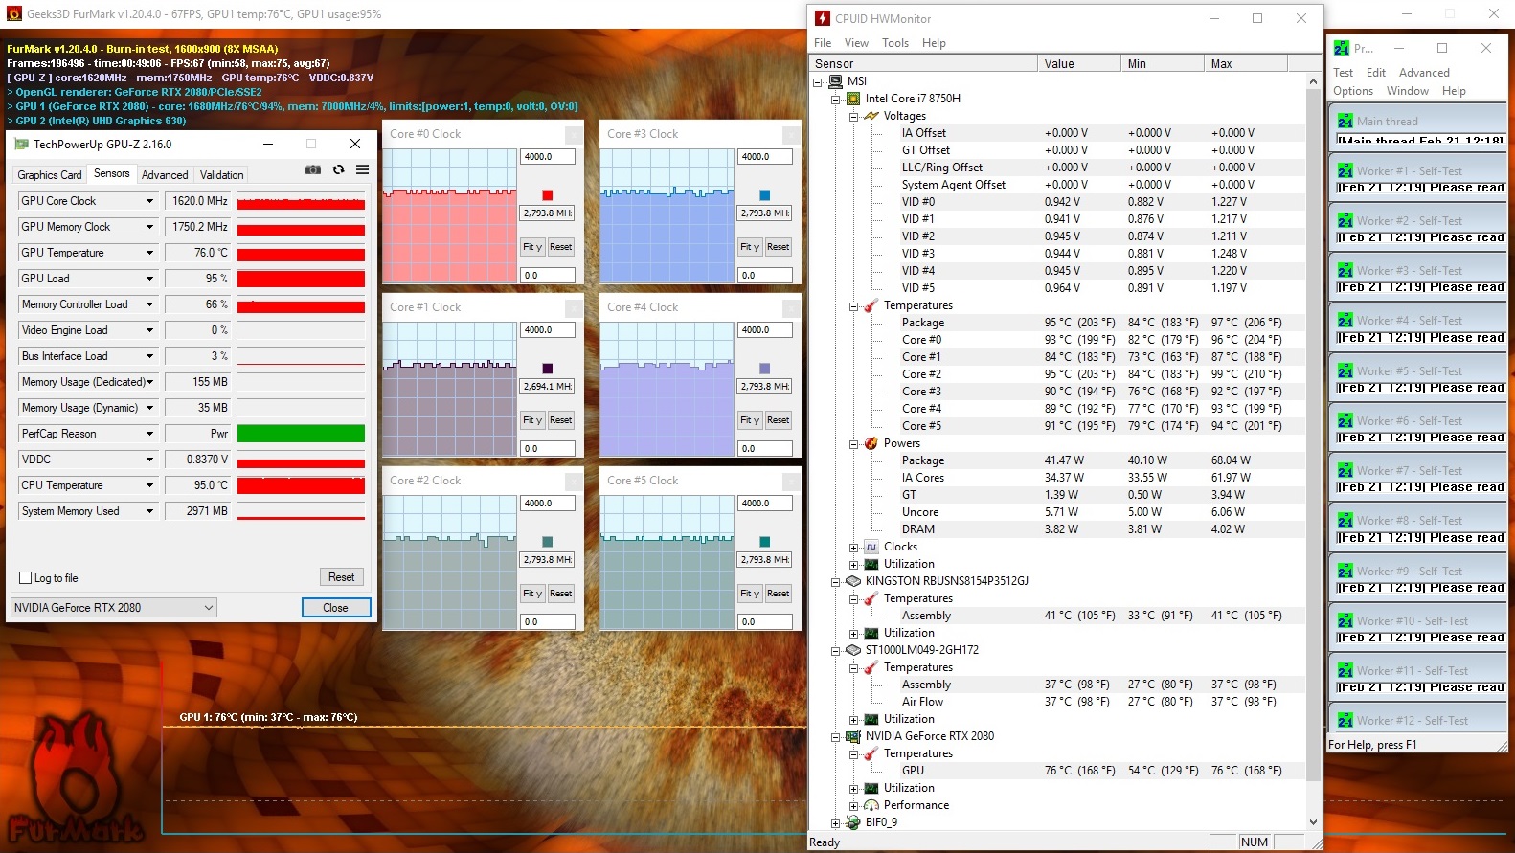Click the Temperatures thermometer icon under CPU
Screen dimensions: 1515x853
(x=871, y=306)
